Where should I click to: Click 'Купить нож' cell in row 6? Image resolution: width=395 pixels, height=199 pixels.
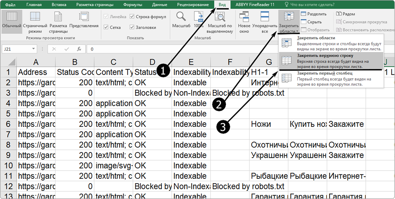coord(308,124)
